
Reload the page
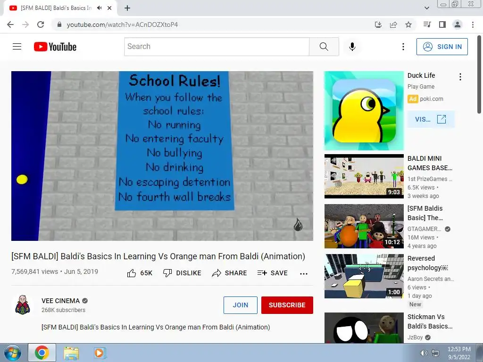pos(41,25)
